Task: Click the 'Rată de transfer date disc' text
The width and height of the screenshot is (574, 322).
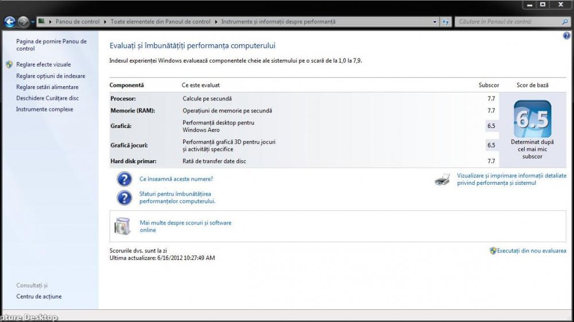Action: click(214, 161)
